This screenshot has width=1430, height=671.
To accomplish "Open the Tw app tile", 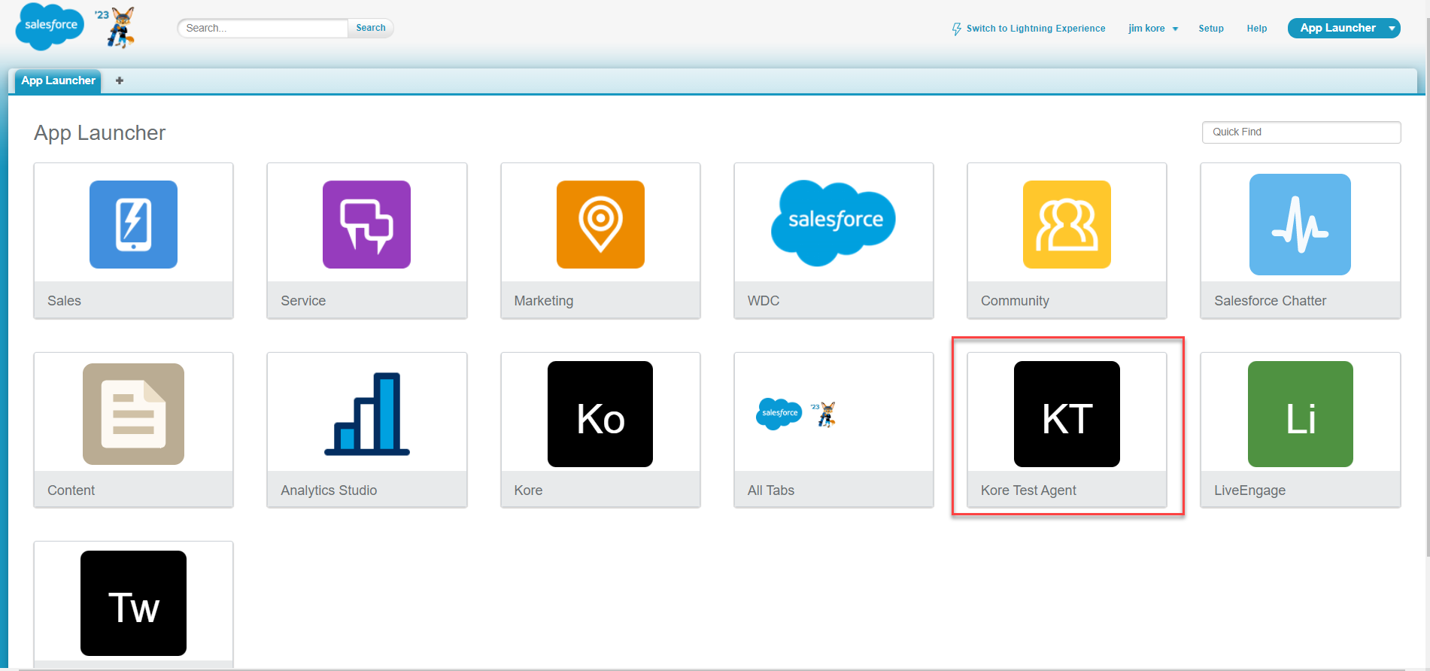I will 133,603.
